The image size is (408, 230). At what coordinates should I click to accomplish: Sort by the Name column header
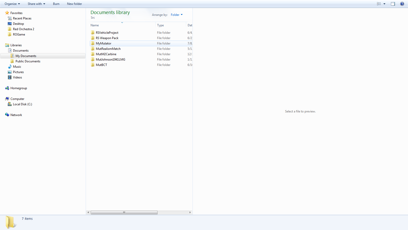coord(122,25)
